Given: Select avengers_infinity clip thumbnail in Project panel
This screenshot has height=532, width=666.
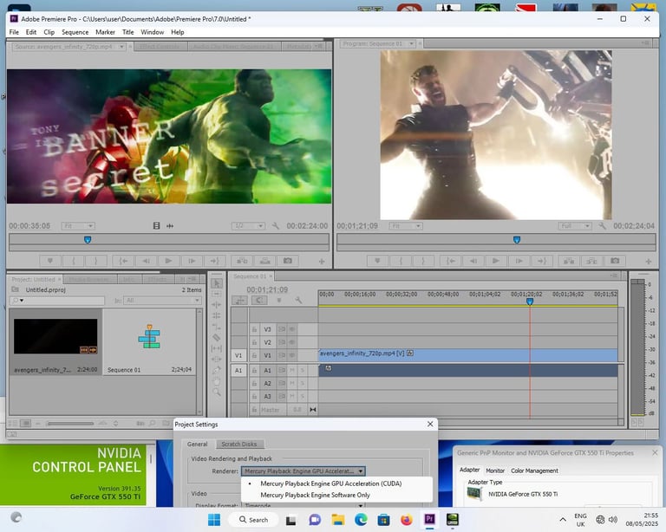Looking at the screenshot, I should 55,337.
